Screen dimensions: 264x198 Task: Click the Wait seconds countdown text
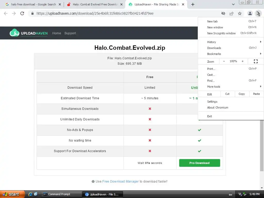(150, 163)
